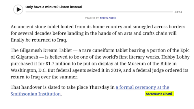Click 'Only have a minute? Listen instead' heading
194x109 pixels.
[x=54, y=7]
